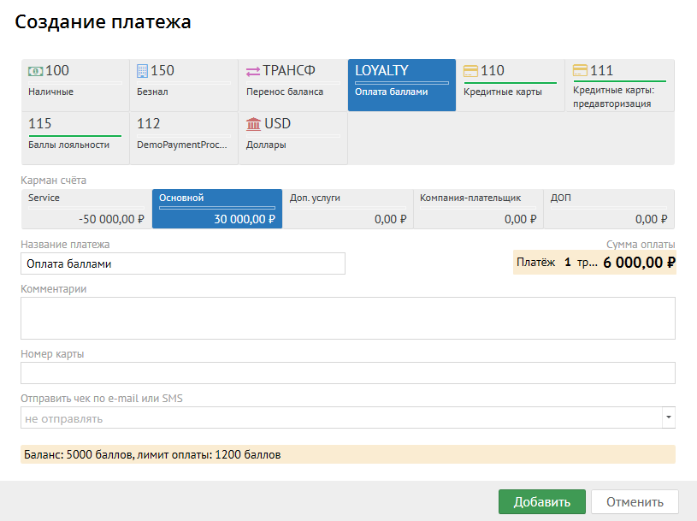
Task: Click the card icon for 111 preauthorization
Action: click(580, 71)
